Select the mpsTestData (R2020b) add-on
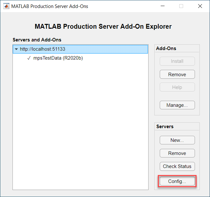The height and width of the screenshot is (197, 210). 58,58
